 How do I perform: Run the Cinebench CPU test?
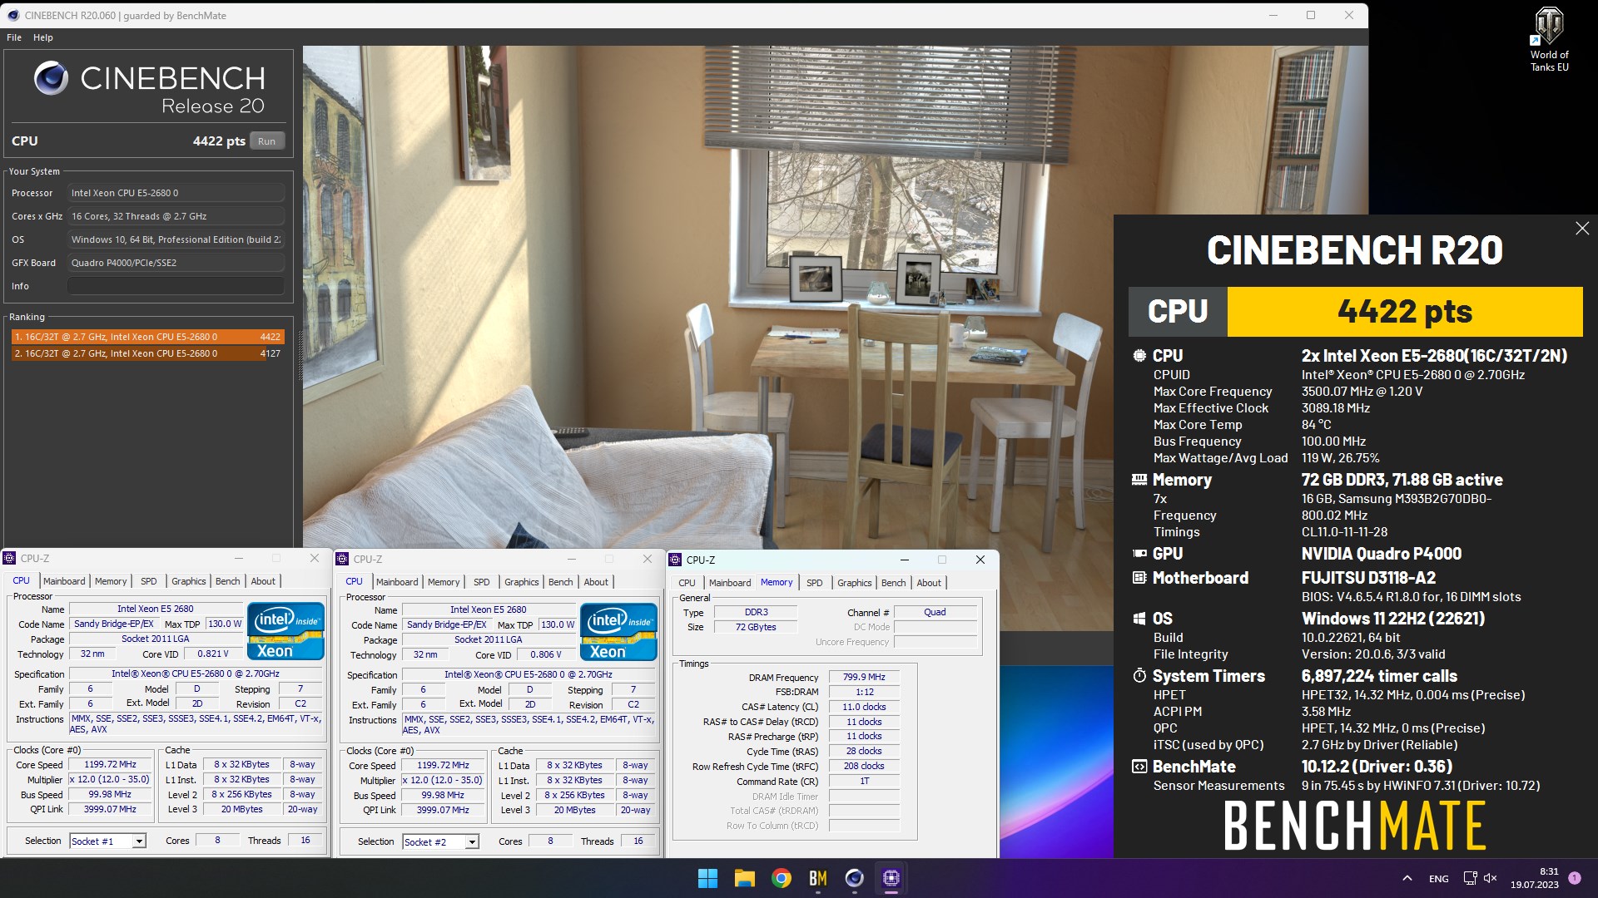[266, 141]
